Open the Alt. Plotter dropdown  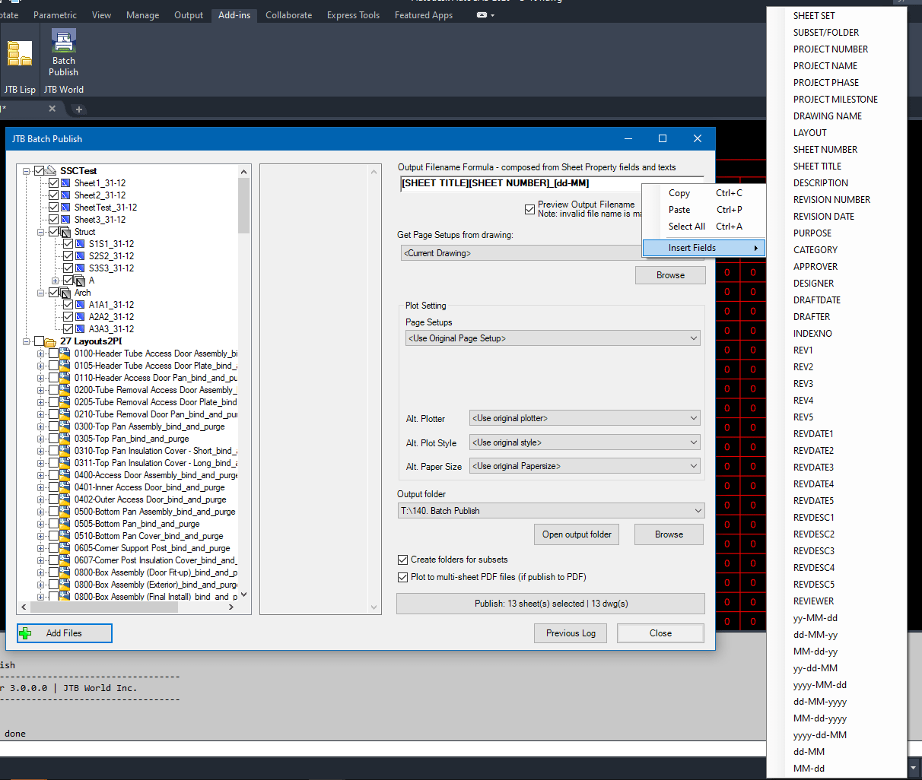click(584, 418)
